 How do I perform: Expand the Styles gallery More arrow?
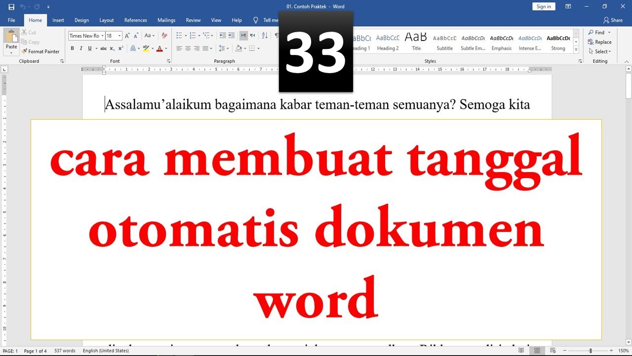576,50
